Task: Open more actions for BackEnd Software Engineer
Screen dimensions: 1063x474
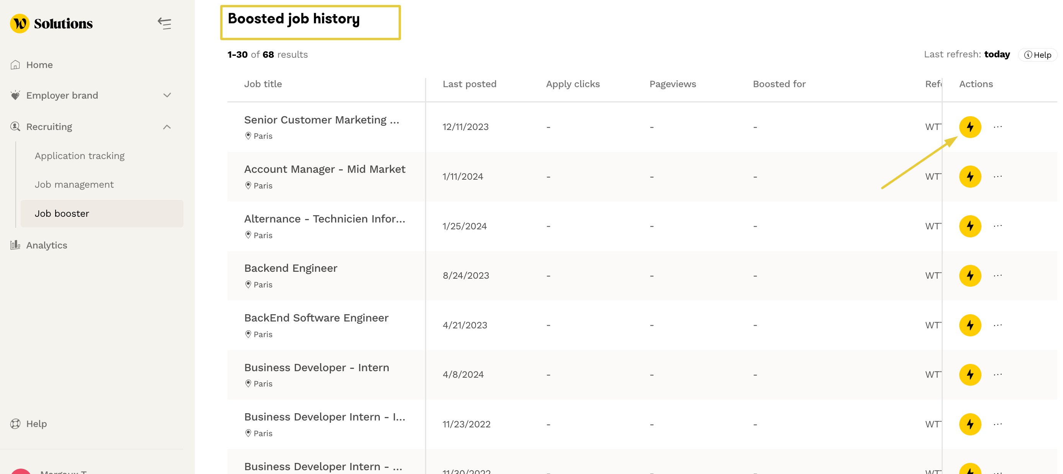Action: click(x=998, y=325)
